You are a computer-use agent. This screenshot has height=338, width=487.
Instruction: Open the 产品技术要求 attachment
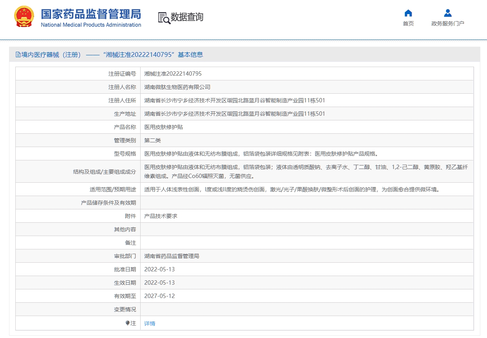click(x=161, y=216)
